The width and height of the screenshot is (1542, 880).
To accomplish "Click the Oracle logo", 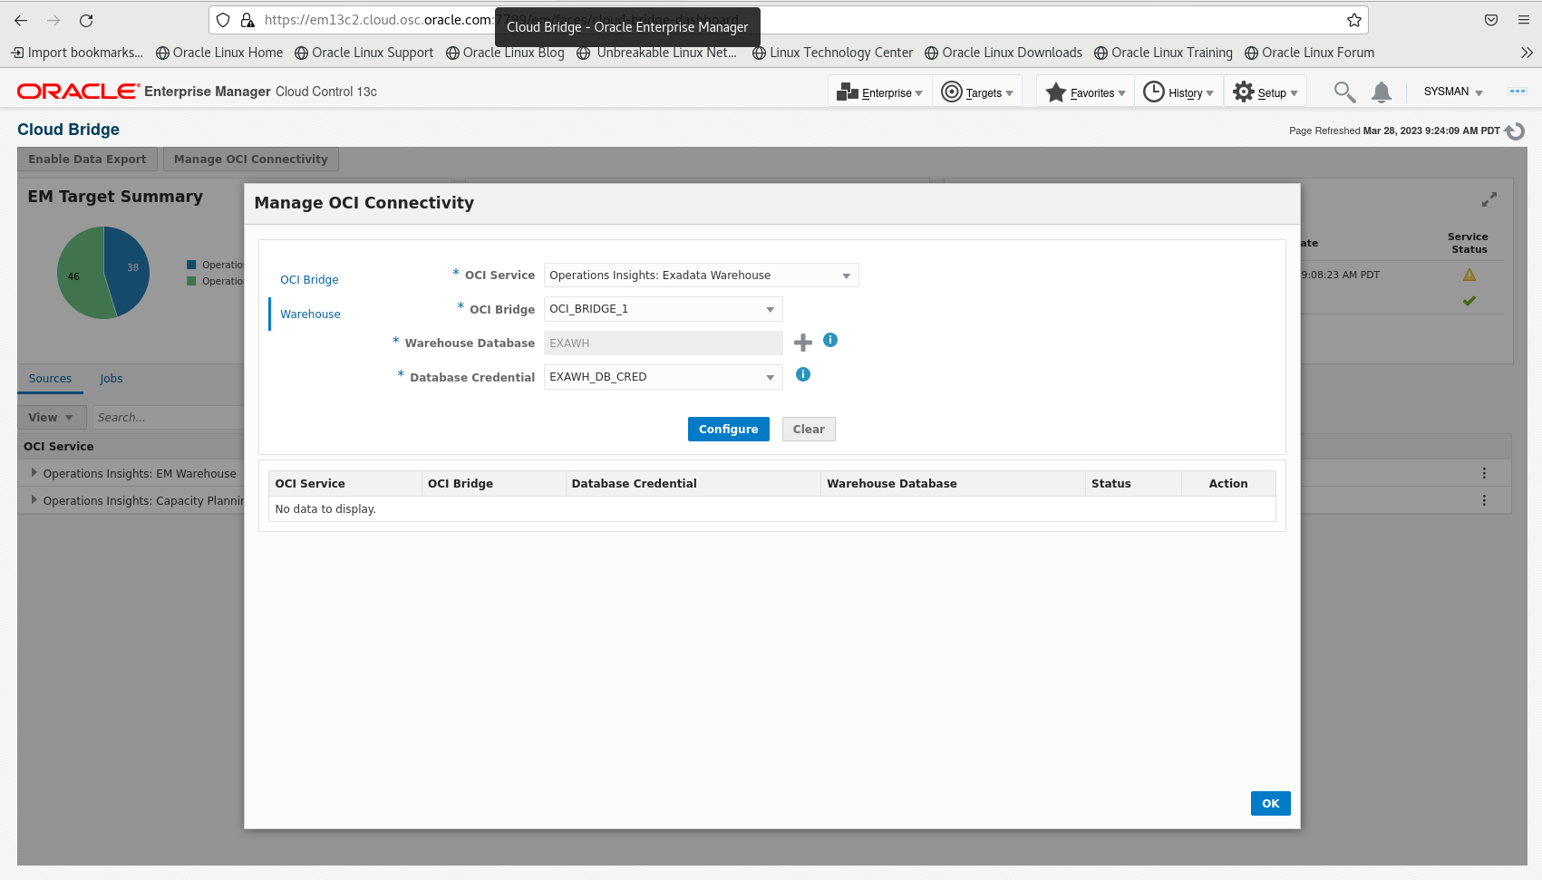I will click(78, 91).
